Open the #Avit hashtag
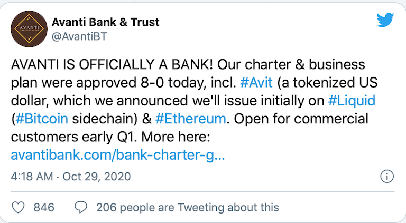406x223 pixels. [256, 83]
